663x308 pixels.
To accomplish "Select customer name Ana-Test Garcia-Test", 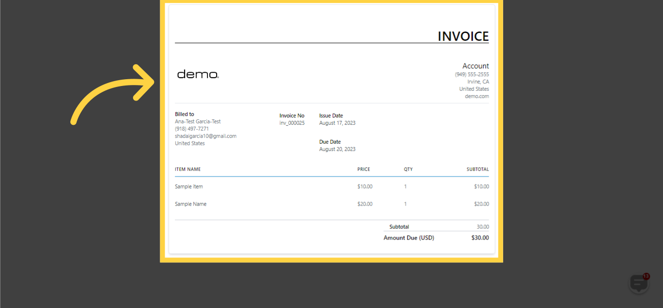I will pos(198,121).
